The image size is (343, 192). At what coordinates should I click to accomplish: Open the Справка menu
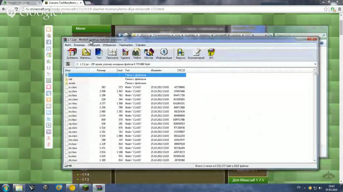click(x=141, y=45)
